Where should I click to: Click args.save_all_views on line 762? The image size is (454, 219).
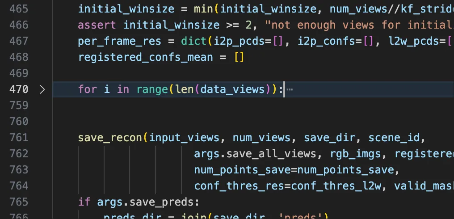pyautogui.click(x=258, y=154)
